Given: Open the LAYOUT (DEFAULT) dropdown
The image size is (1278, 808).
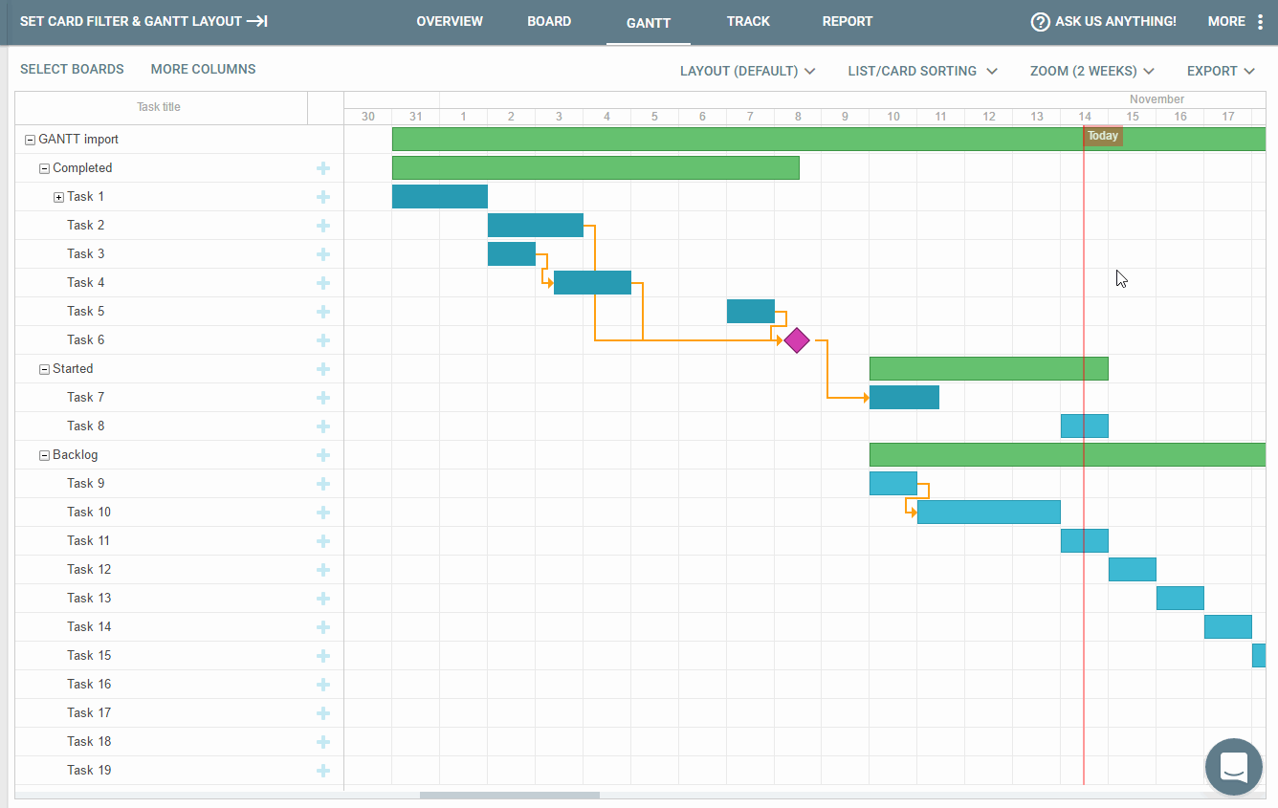Looking at the screenshot, I should click(x=748, y=71).
